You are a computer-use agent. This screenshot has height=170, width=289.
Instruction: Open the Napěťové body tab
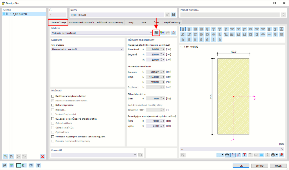tap(172, 22)
